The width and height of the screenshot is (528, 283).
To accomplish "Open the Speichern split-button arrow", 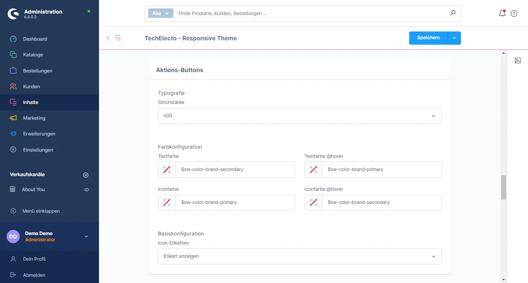I will tap(454, 38).
